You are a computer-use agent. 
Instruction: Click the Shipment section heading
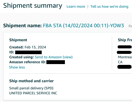[18, 40]
